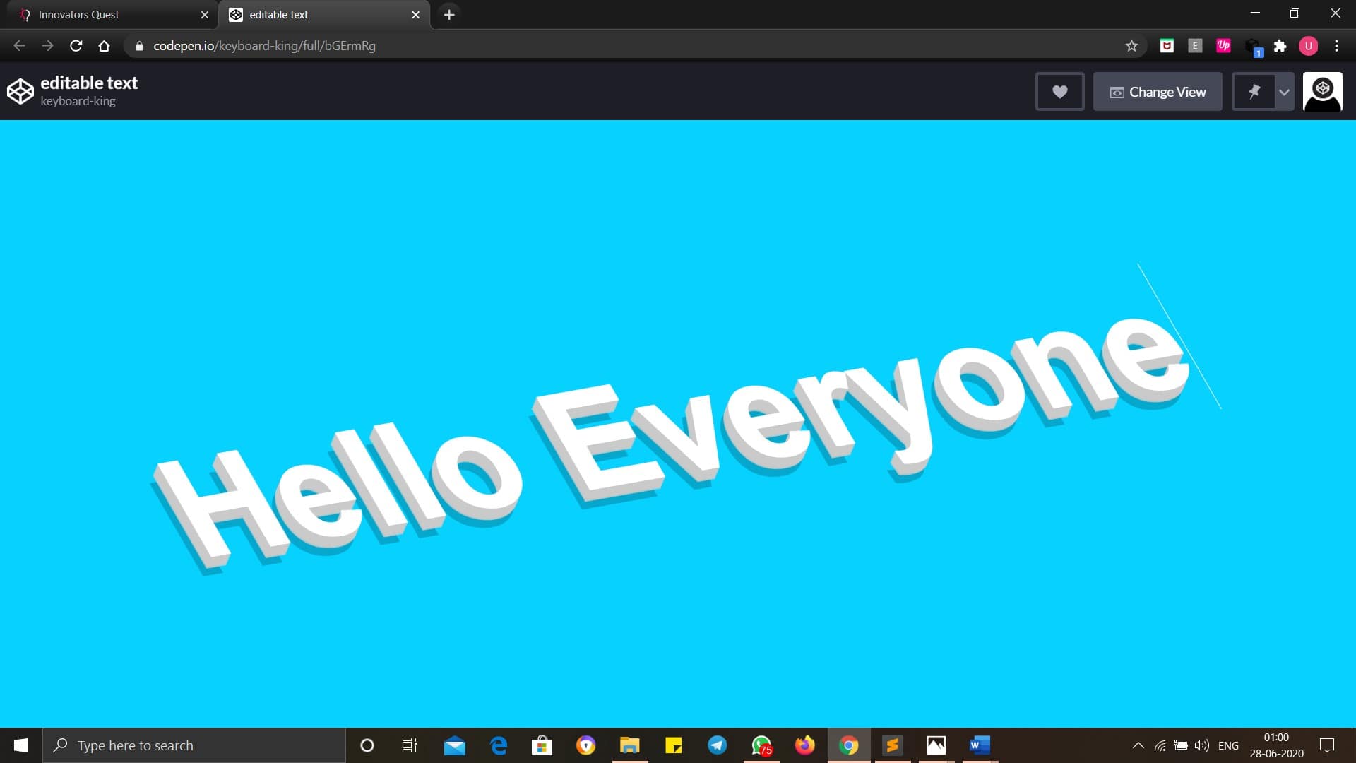1356x763 pixels.
Task: Click the browser home icon
Action: tap(104, 46)
